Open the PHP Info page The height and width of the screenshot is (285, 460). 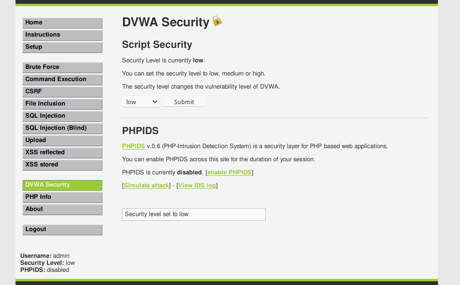(x=62, y=197)
